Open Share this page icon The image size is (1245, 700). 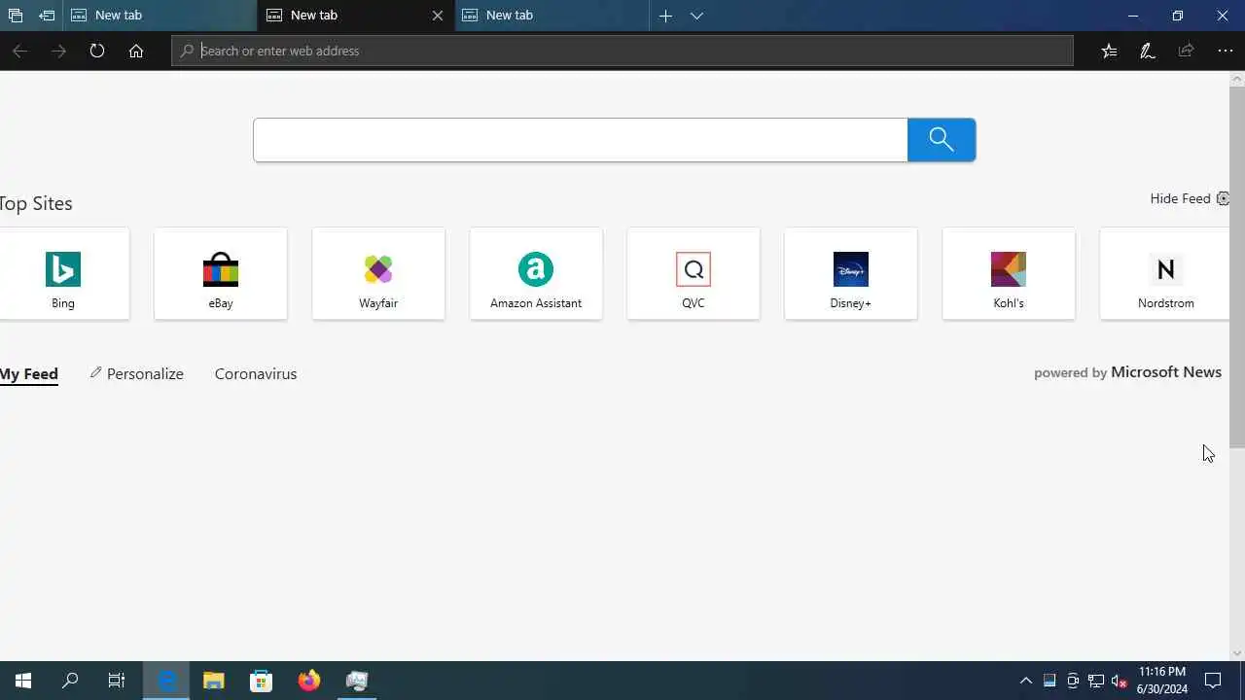point(1187,51)
